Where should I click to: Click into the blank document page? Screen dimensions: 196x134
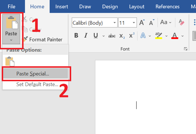pyautogui.click(x=145, y=97)
